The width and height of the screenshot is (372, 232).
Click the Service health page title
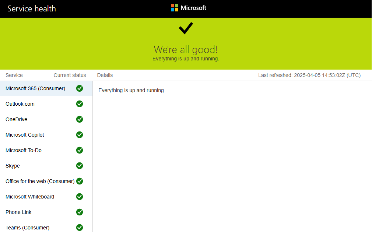coord(32,9)
